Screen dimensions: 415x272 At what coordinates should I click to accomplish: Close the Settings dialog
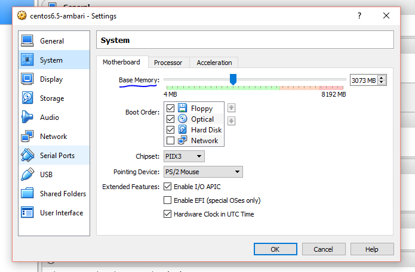[386, 16]
